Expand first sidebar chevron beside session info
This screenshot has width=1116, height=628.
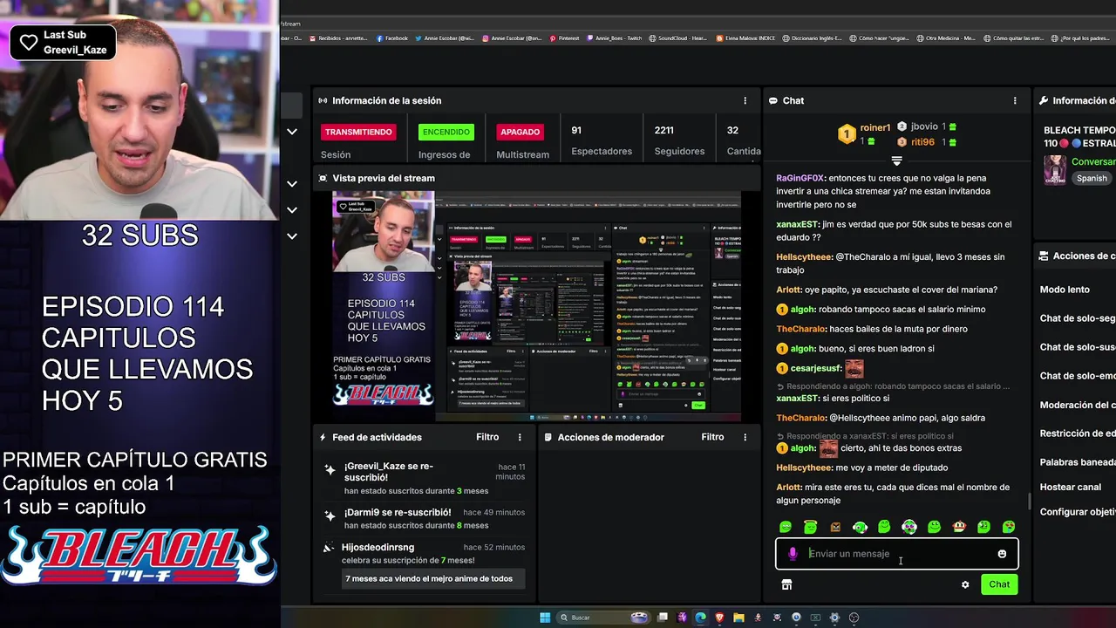pos(292,132)
